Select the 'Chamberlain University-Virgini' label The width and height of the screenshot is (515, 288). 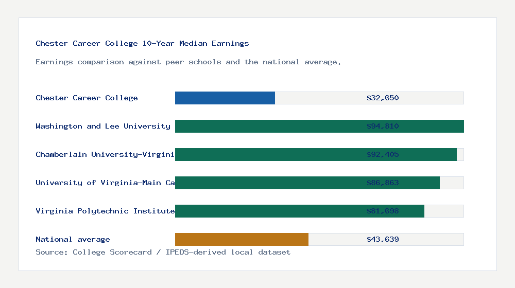(105, 154)
